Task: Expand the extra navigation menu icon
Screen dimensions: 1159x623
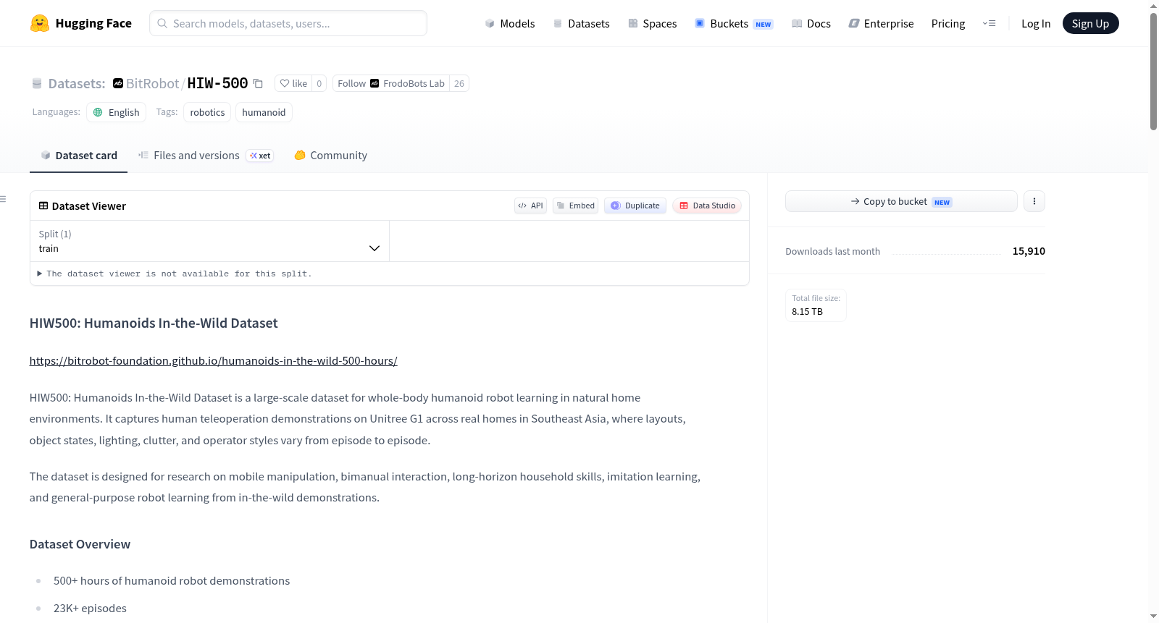Action: (x=989, y=23)
